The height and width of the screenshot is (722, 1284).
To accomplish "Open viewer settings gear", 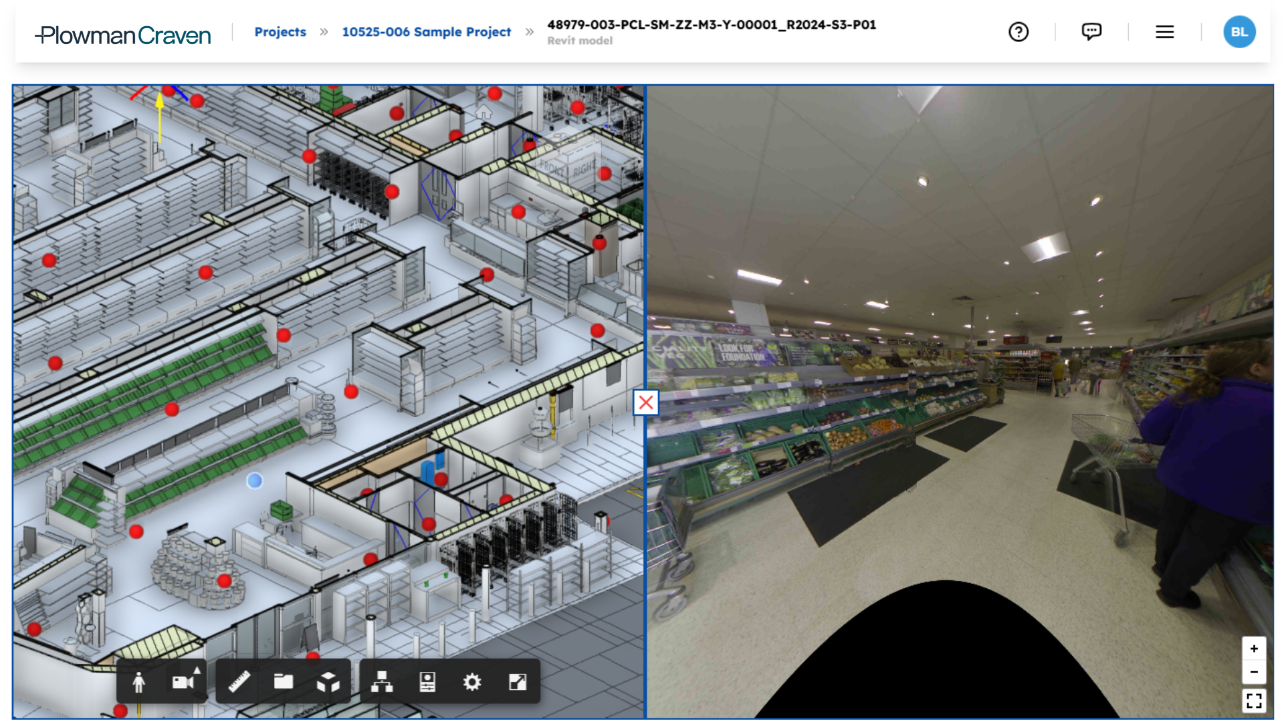I will [472, 682].
